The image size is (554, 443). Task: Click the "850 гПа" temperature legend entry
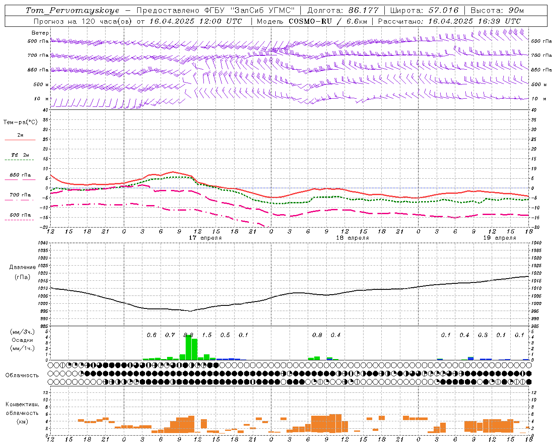pyautogui.click(x=20, y=175)
